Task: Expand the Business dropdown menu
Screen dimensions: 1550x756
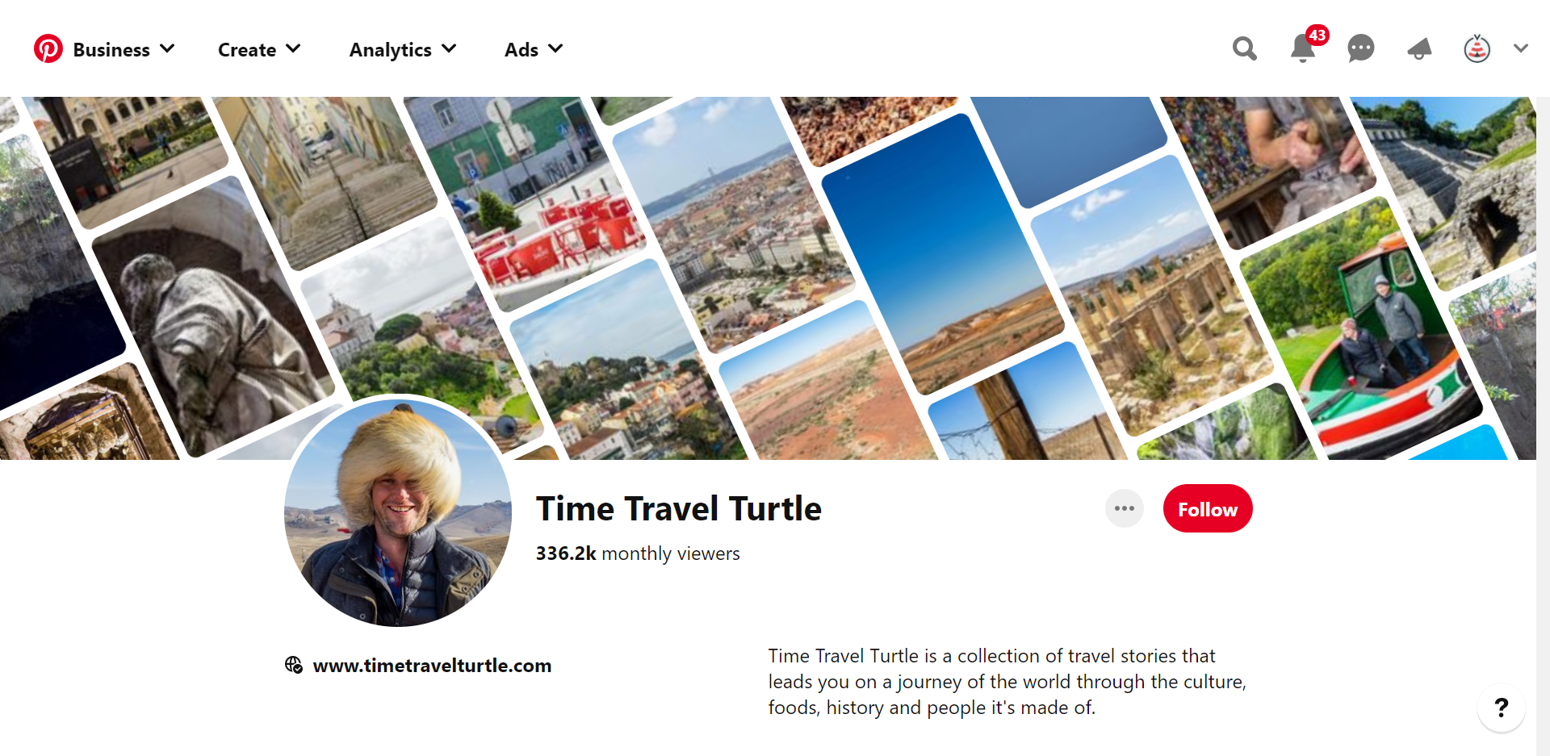Action: [124, 50]
